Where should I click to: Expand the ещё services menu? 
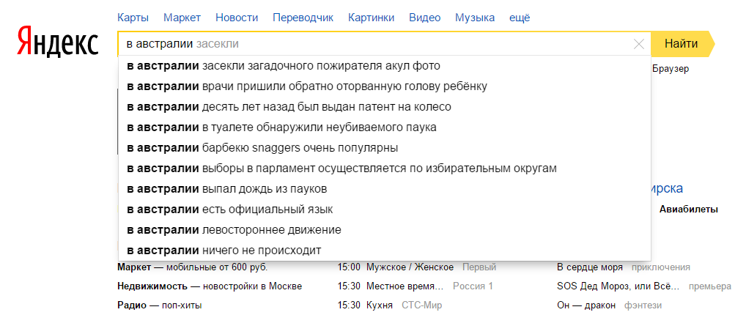[520, 18]
